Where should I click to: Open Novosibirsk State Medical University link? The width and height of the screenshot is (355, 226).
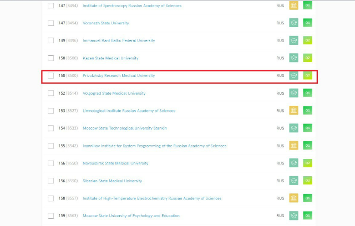point(115,163)
